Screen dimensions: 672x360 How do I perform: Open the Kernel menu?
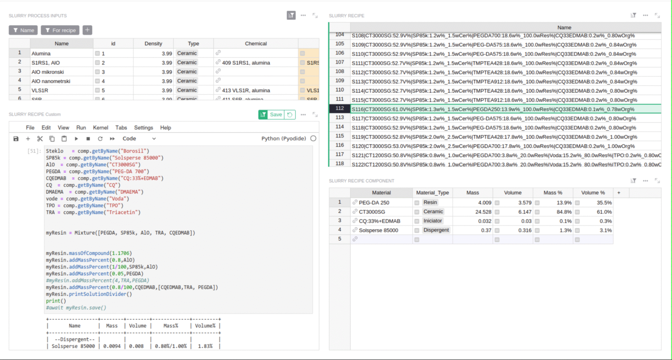(100, 128)
